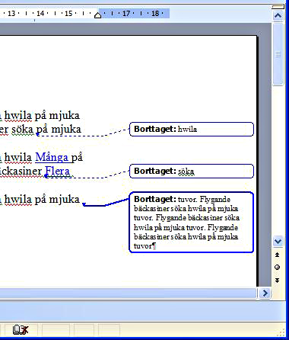Click the right indent marker on ruler
The width and height of the screenshot is (289, 340).
[x=97, y=15]
